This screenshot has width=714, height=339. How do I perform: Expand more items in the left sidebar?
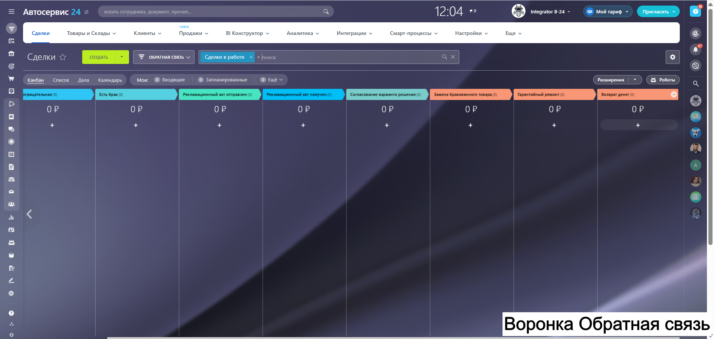pos(12,293)
